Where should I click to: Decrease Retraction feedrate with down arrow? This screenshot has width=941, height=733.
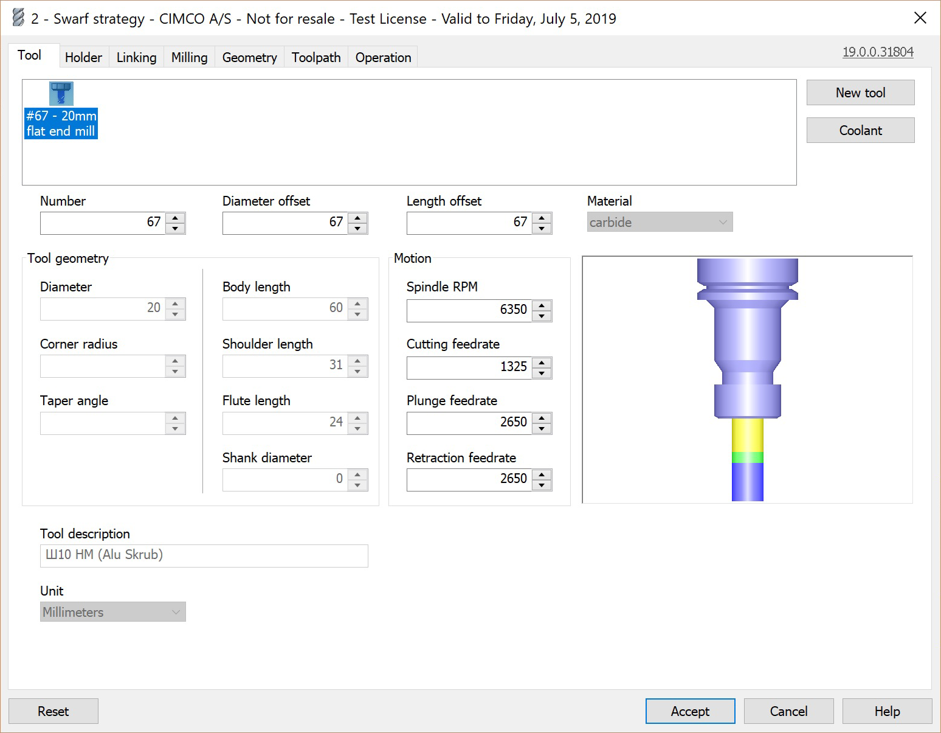pos(542,485)
